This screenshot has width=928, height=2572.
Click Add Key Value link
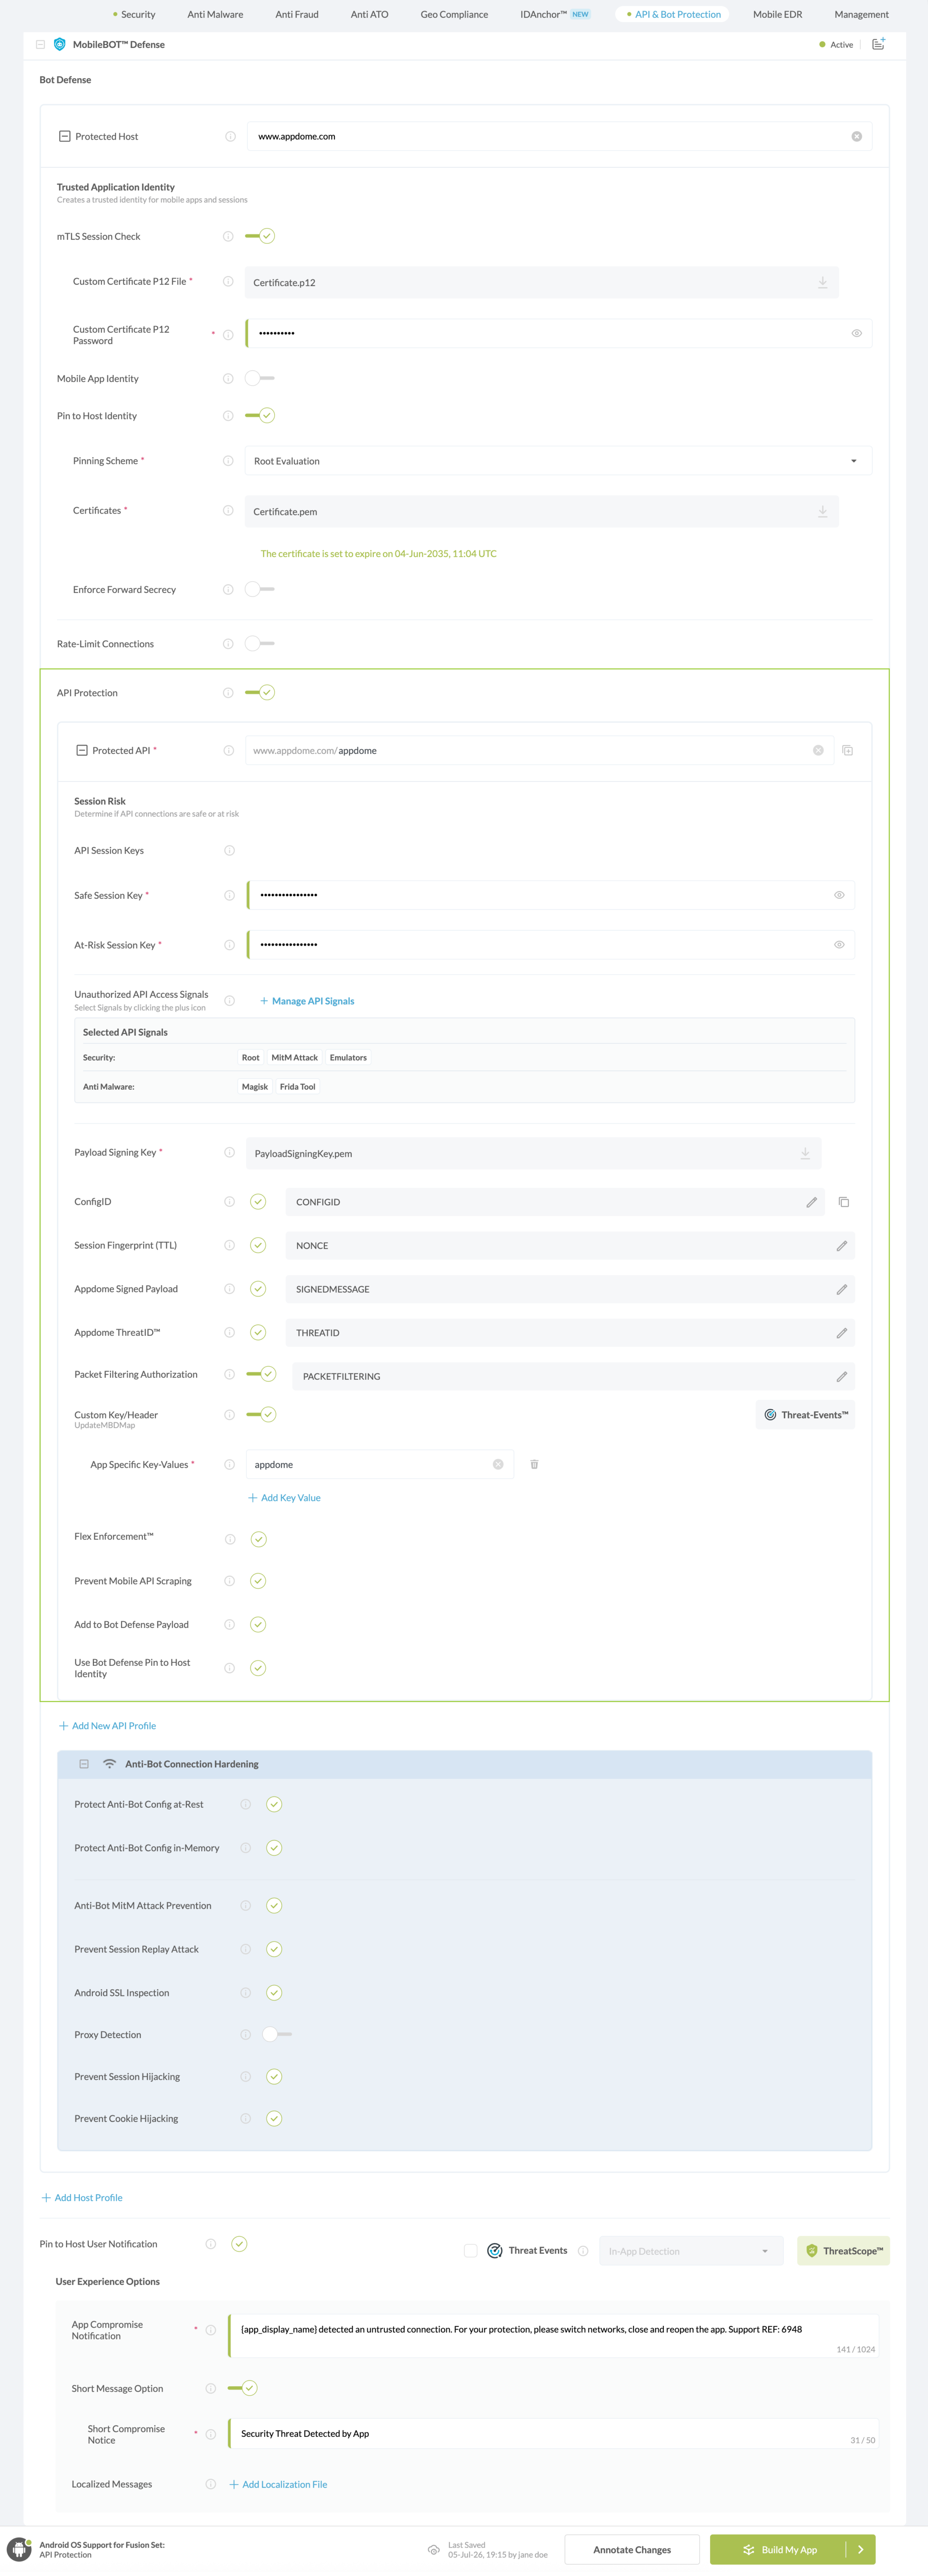(285, 1498)
